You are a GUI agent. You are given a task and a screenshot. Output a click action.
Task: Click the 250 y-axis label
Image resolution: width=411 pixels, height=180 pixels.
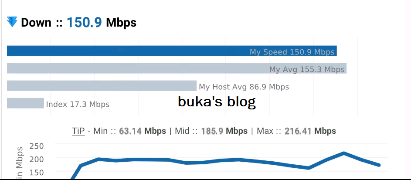[37, 146]
